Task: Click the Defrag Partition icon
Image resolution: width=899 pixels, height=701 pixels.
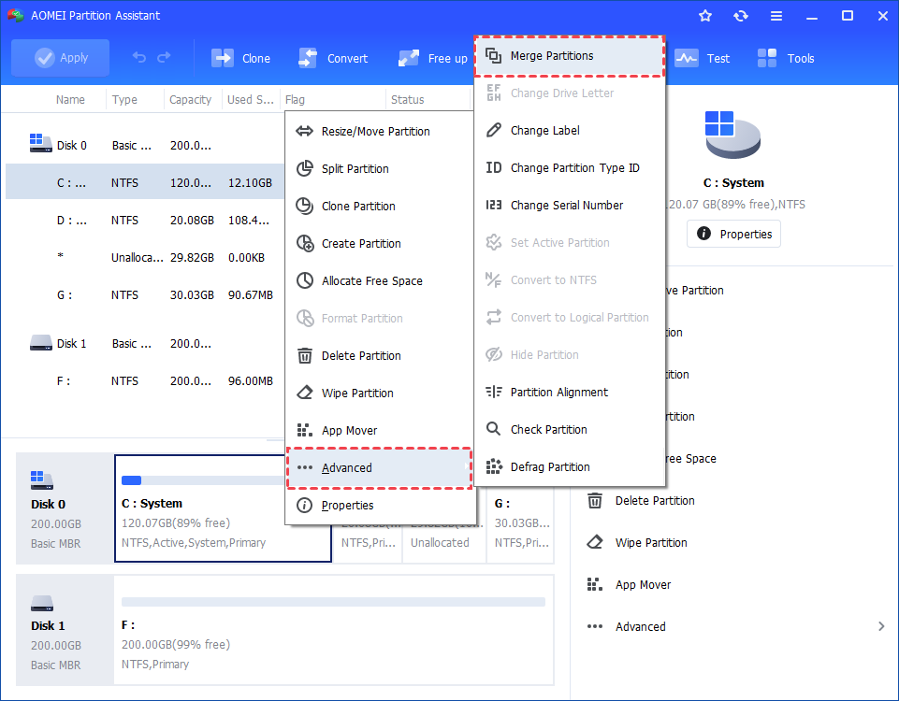Action: [494, 466]
